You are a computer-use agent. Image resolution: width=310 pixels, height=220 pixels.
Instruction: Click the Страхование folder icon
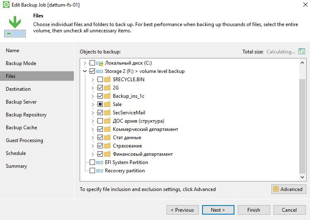point(107,146)
